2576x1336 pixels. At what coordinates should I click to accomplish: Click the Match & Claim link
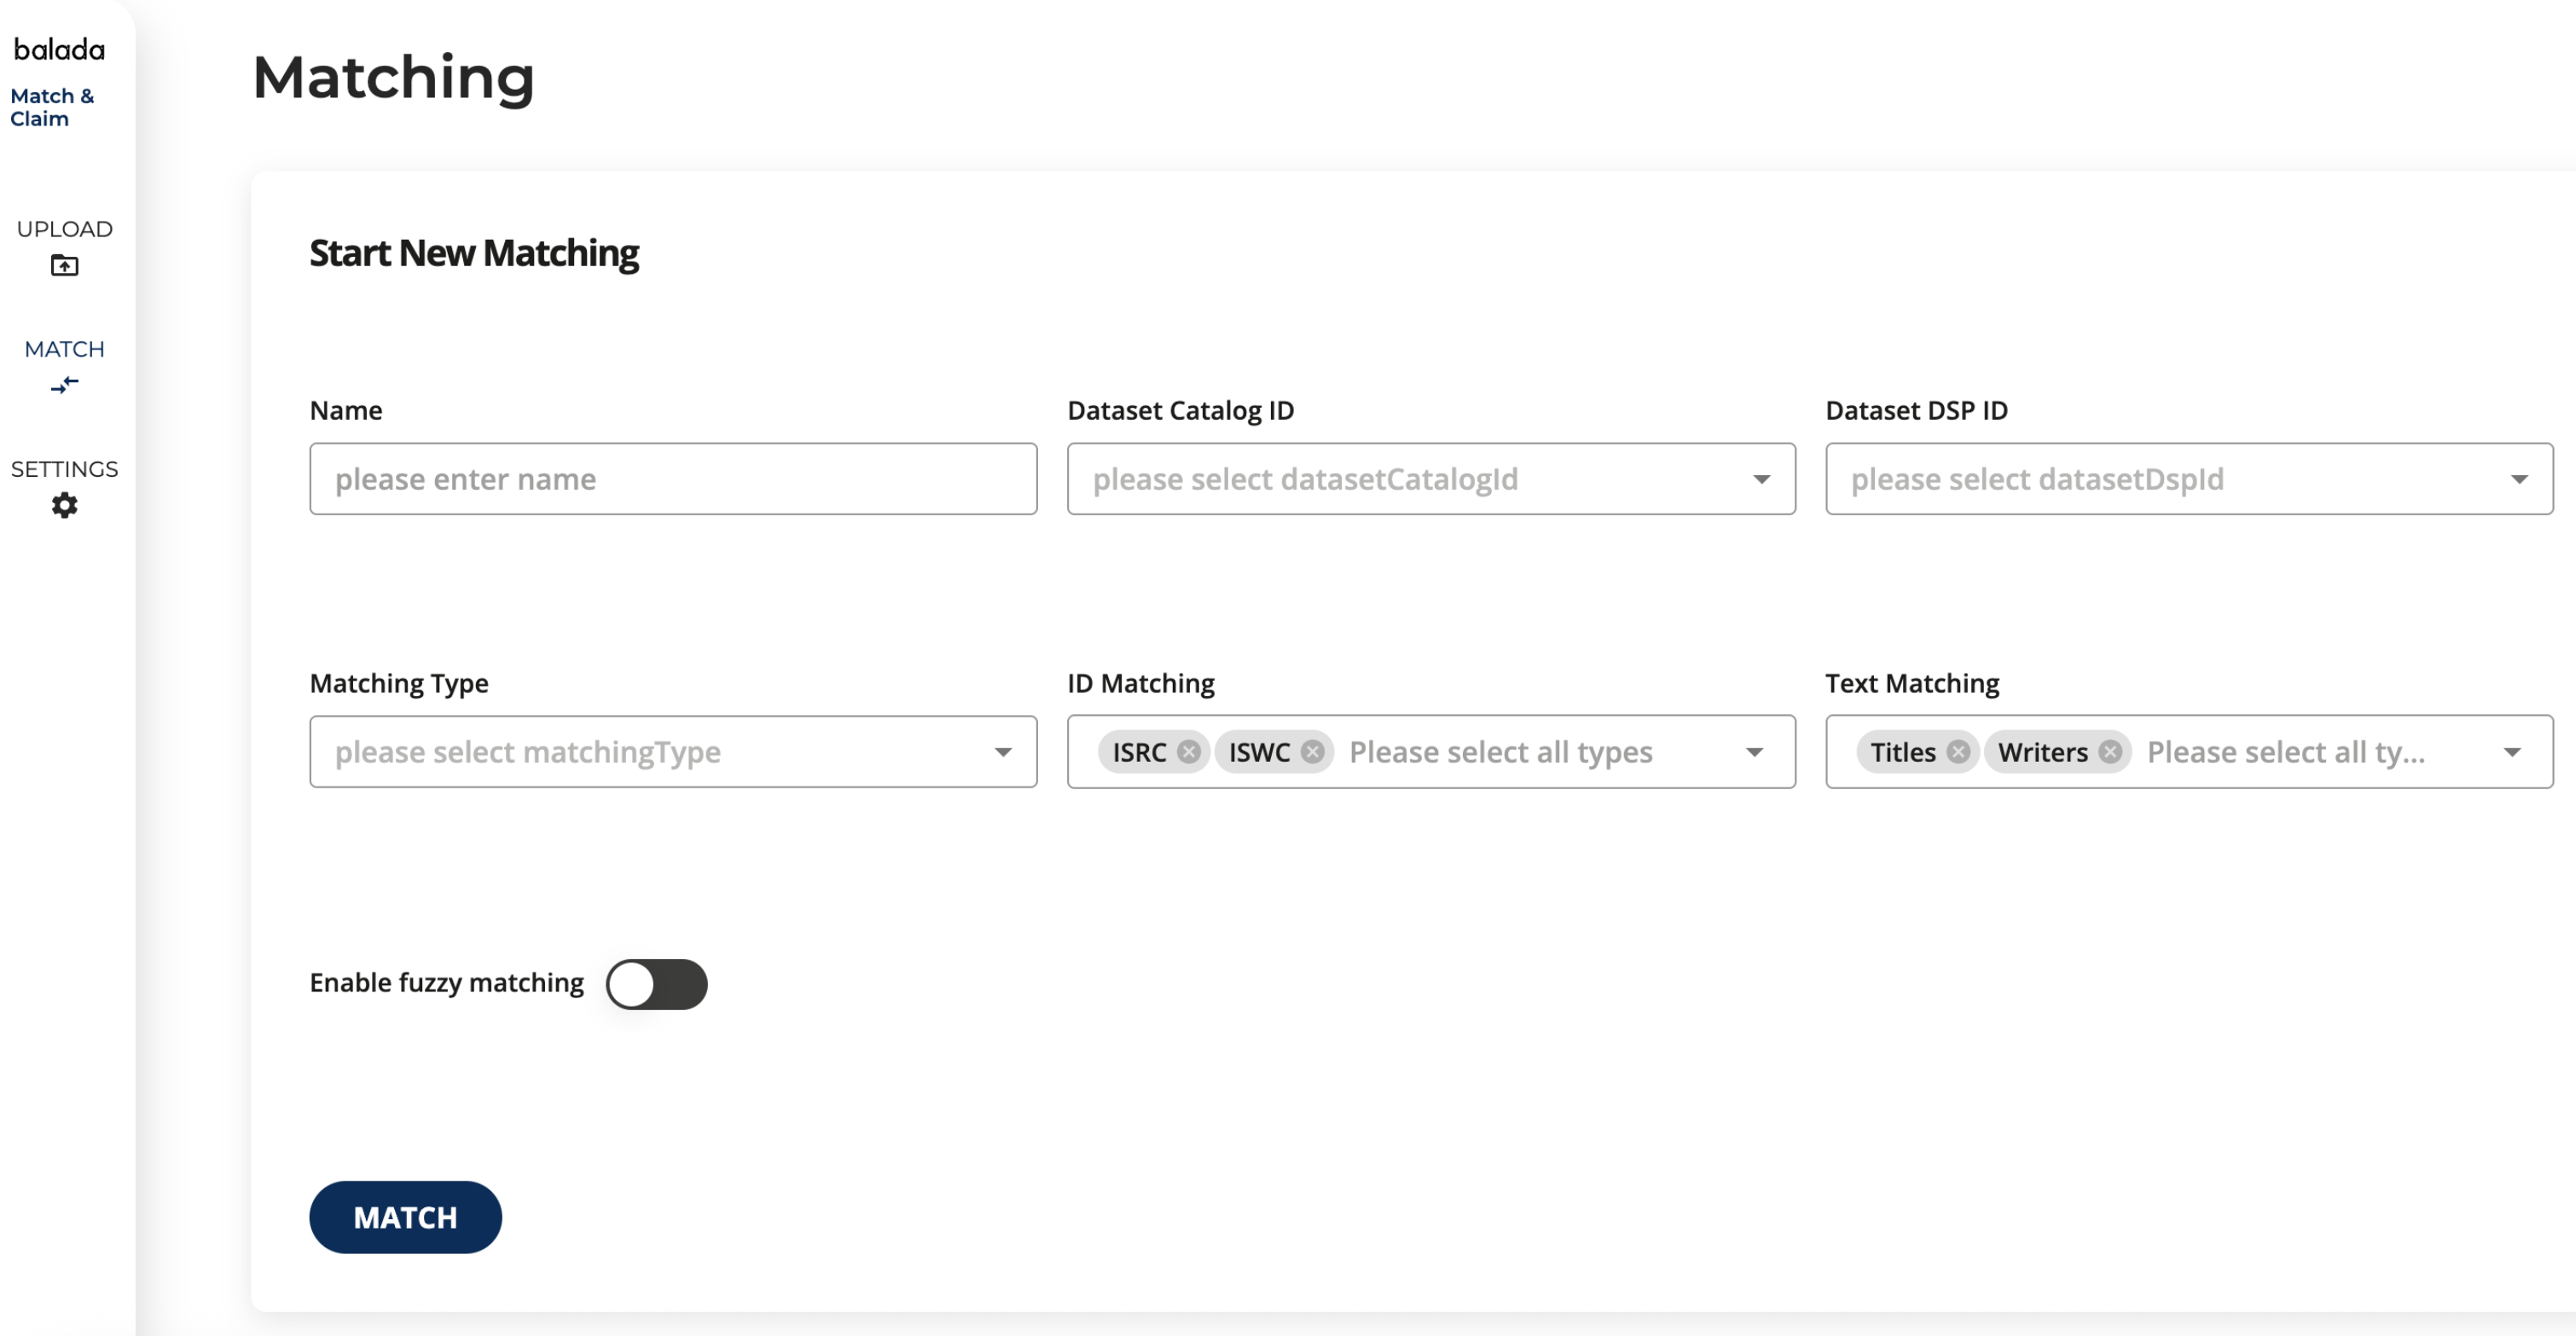point(52,107)
